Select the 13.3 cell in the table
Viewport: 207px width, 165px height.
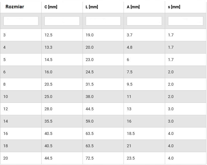pos(48,47)
